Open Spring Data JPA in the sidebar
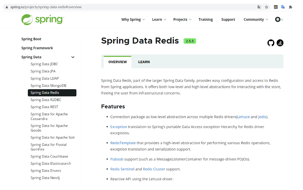 (x=43, y=71)
